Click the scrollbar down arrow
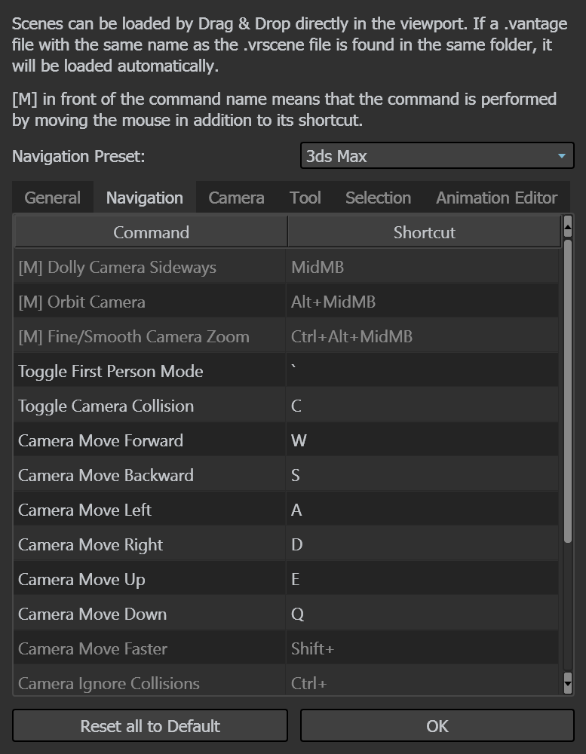586x754 pixels. [x=568, y=683]
